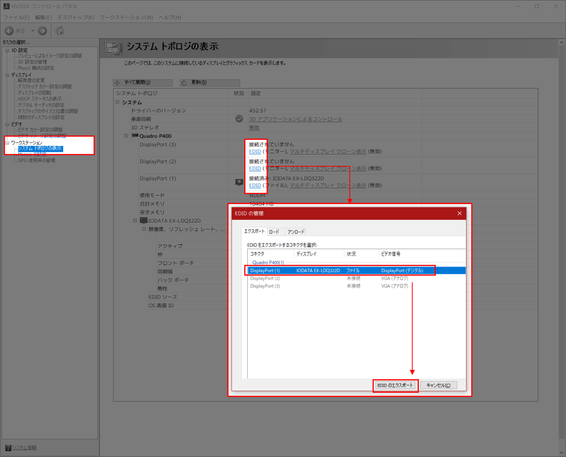Open the 3D アプリケーションによるコントロール link
The width and height of the screenshot is (566, 457).
296,119
